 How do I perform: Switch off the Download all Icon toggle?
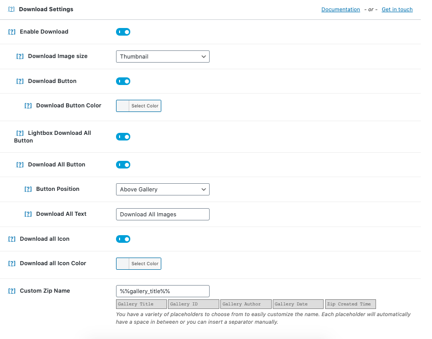click(123, 239)
